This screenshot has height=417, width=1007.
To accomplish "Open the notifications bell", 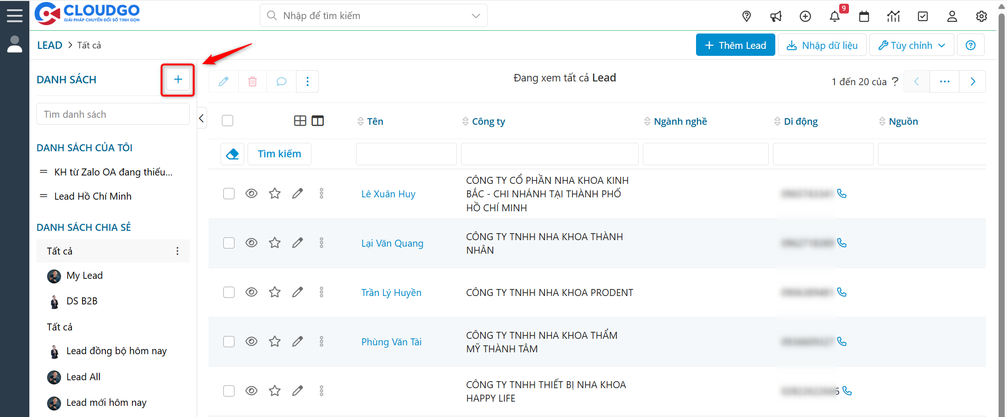I will pos(834,17).
